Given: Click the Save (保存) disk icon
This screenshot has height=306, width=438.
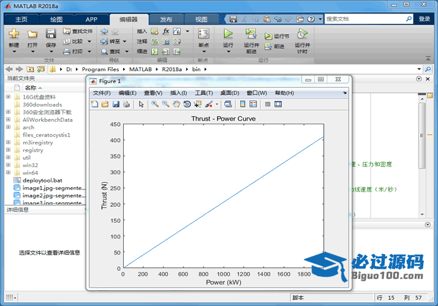Looking at the screenshot, I should pyautogui.click(x=51, y=34).
